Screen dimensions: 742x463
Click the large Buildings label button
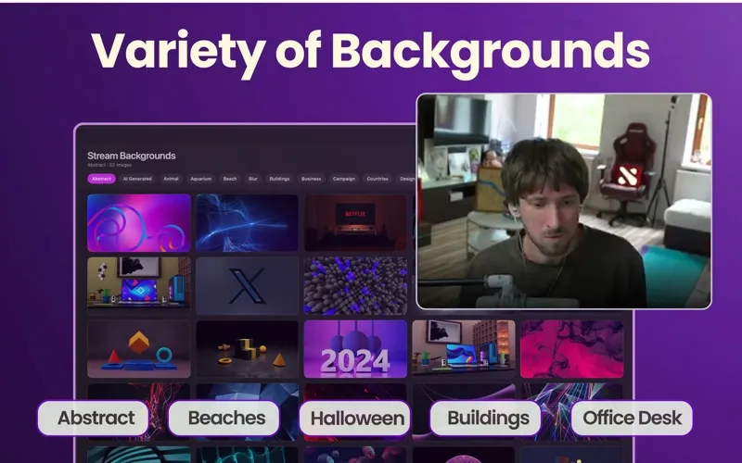[485, 419]
